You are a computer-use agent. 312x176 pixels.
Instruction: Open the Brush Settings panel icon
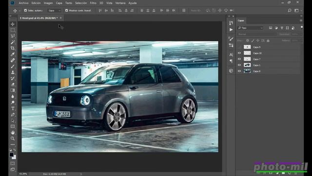coord(231,39)
